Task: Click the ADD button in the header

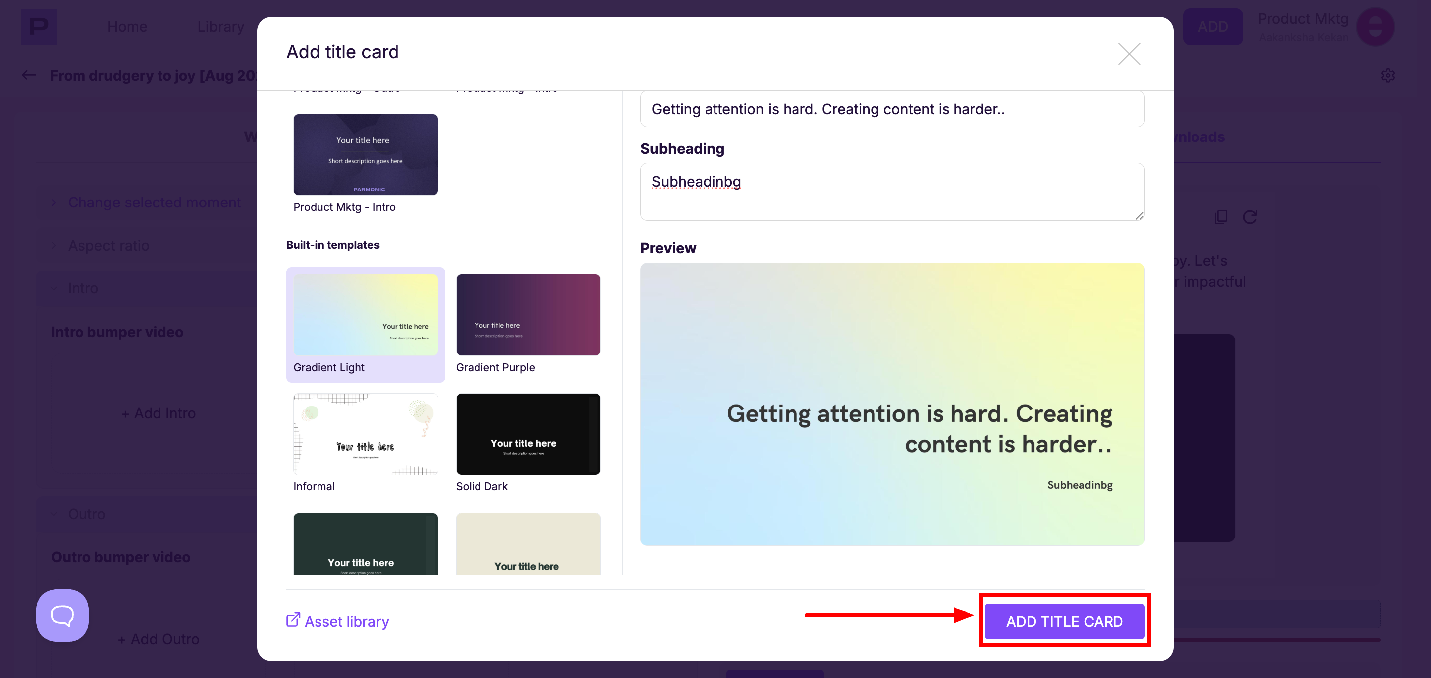Action: point(1212,27)
